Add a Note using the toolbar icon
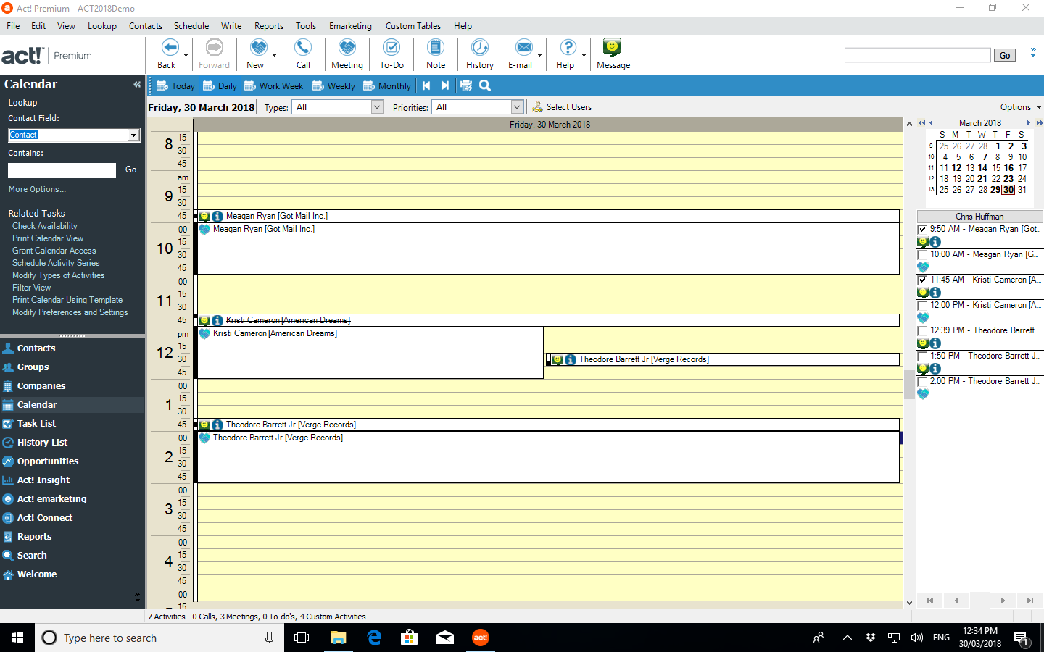 point(436,48)
